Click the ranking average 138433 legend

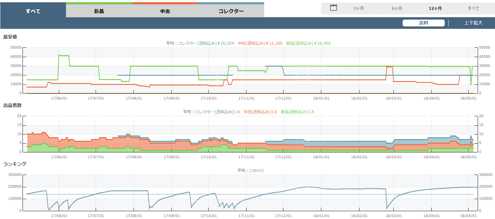[256, 170]
